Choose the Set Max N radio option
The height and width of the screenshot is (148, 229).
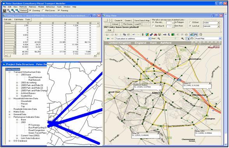[x=153, y=26]
